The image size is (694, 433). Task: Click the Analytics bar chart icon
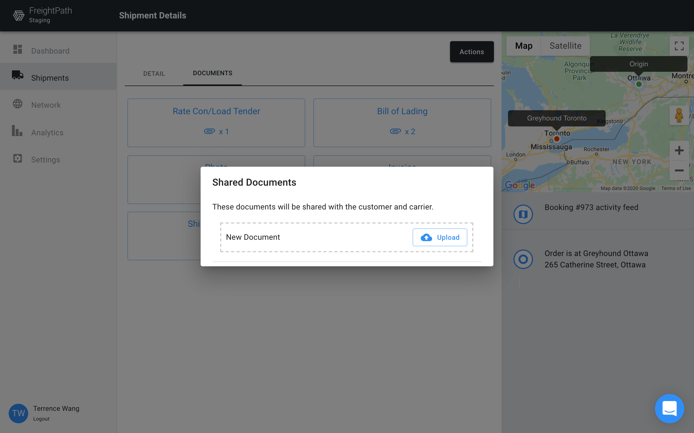17,131
